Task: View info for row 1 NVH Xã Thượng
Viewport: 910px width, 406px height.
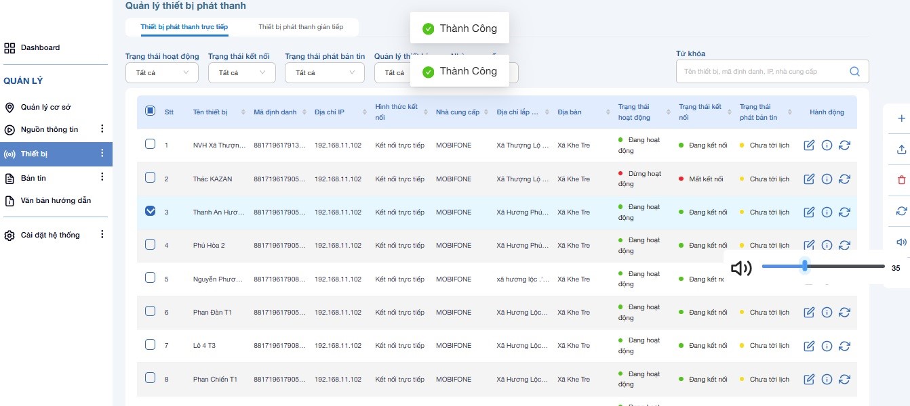Action: click(827, 145)
